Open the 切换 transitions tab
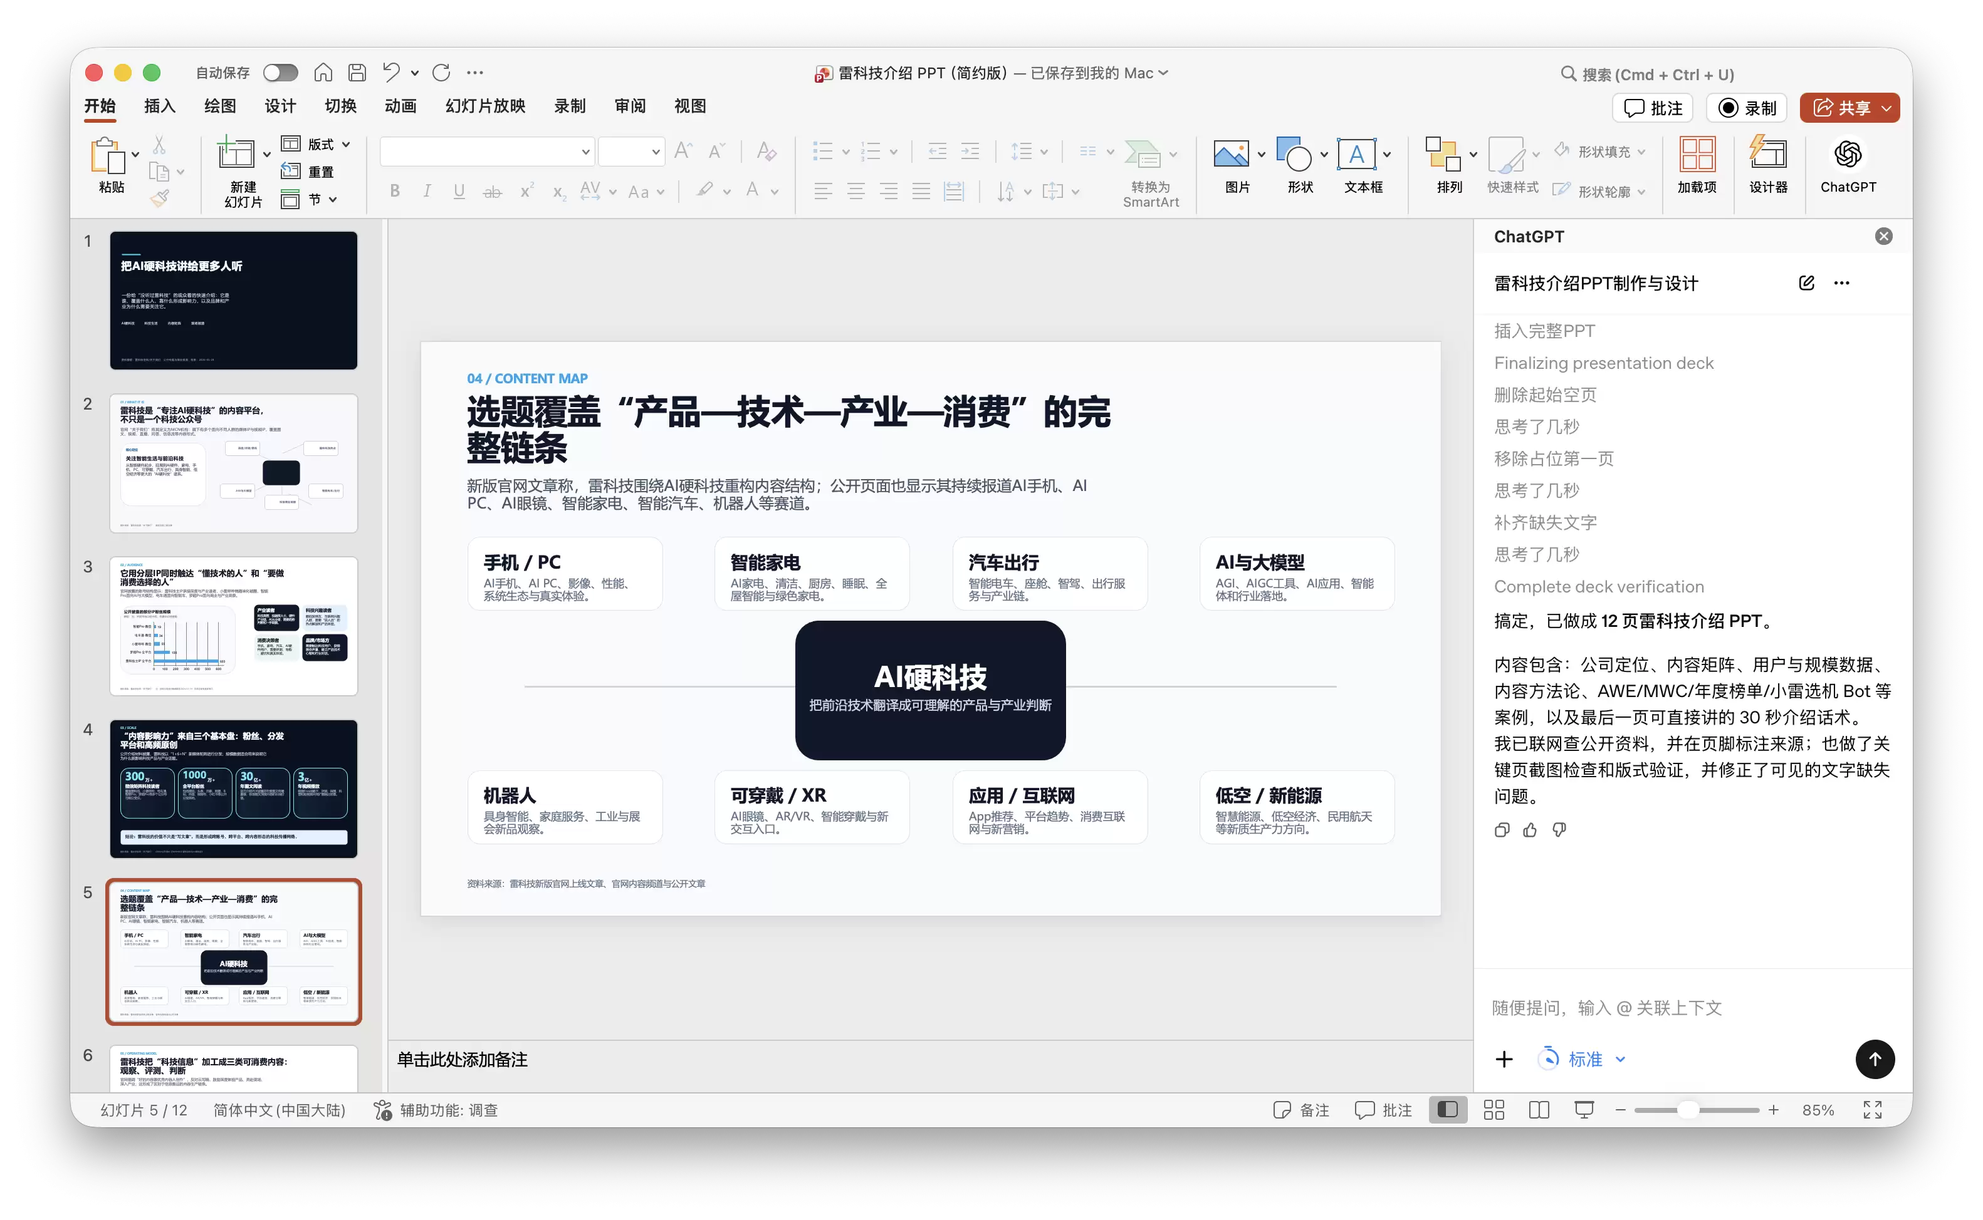This screenshot has width=1983, height=1220. pyautogui.click(x=340, y=106)
